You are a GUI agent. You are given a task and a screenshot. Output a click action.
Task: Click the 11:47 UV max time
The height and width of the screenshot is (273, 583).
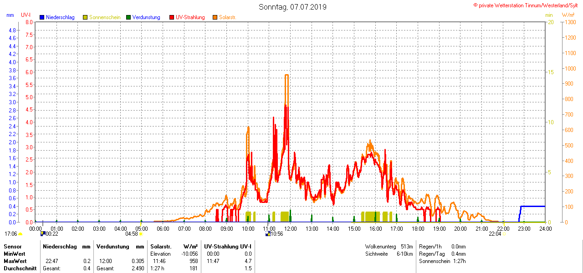point(213,261)
